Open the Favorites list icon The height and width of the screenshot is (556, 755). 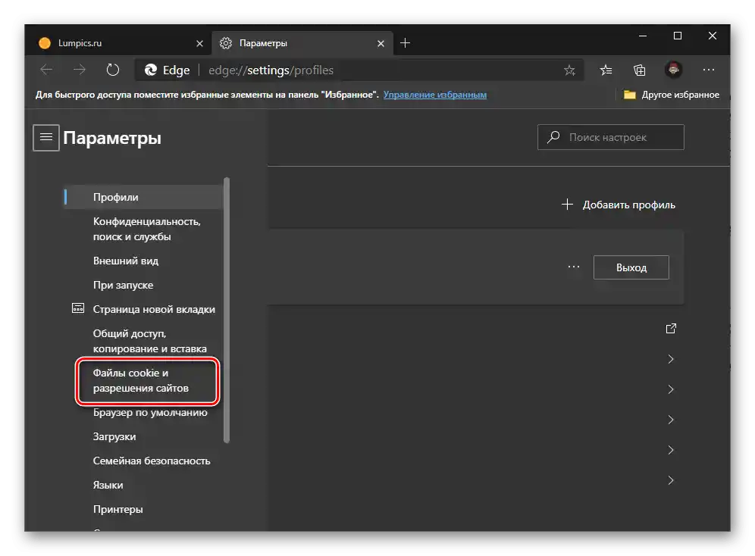(606, 70)
